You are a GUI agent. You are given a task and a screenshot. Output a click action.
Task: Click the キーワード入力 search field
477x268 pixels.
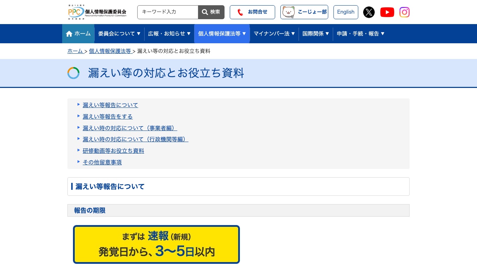pyautogui.click(x=168, y=12)
